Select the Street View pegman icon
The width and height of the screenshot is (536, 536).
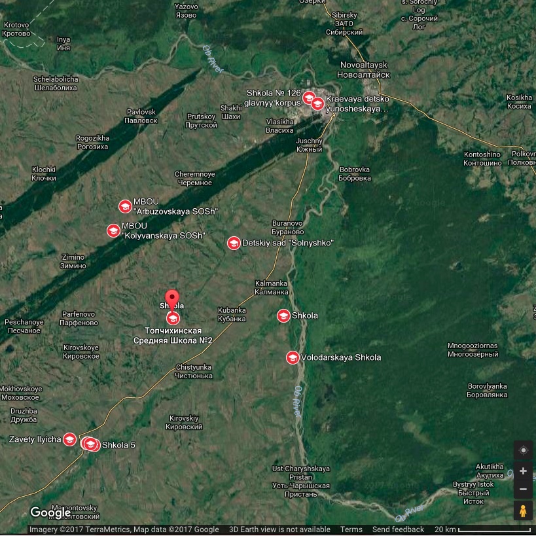[523, 510]
